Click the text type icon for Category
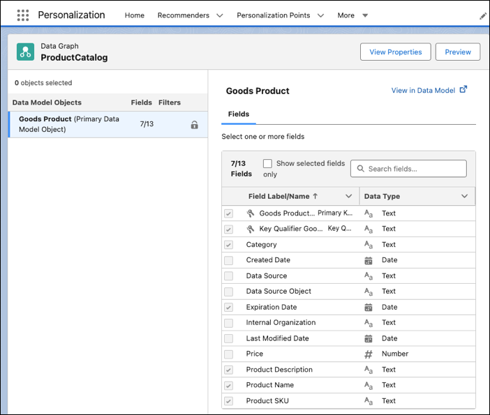 click(x=369, y=245)
